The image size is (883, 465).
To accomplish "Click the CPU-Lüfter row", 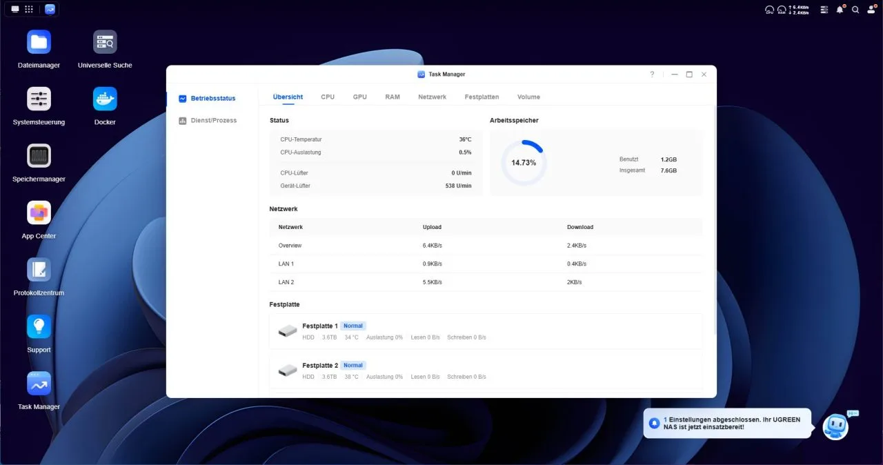I will [x=376, y=172].
